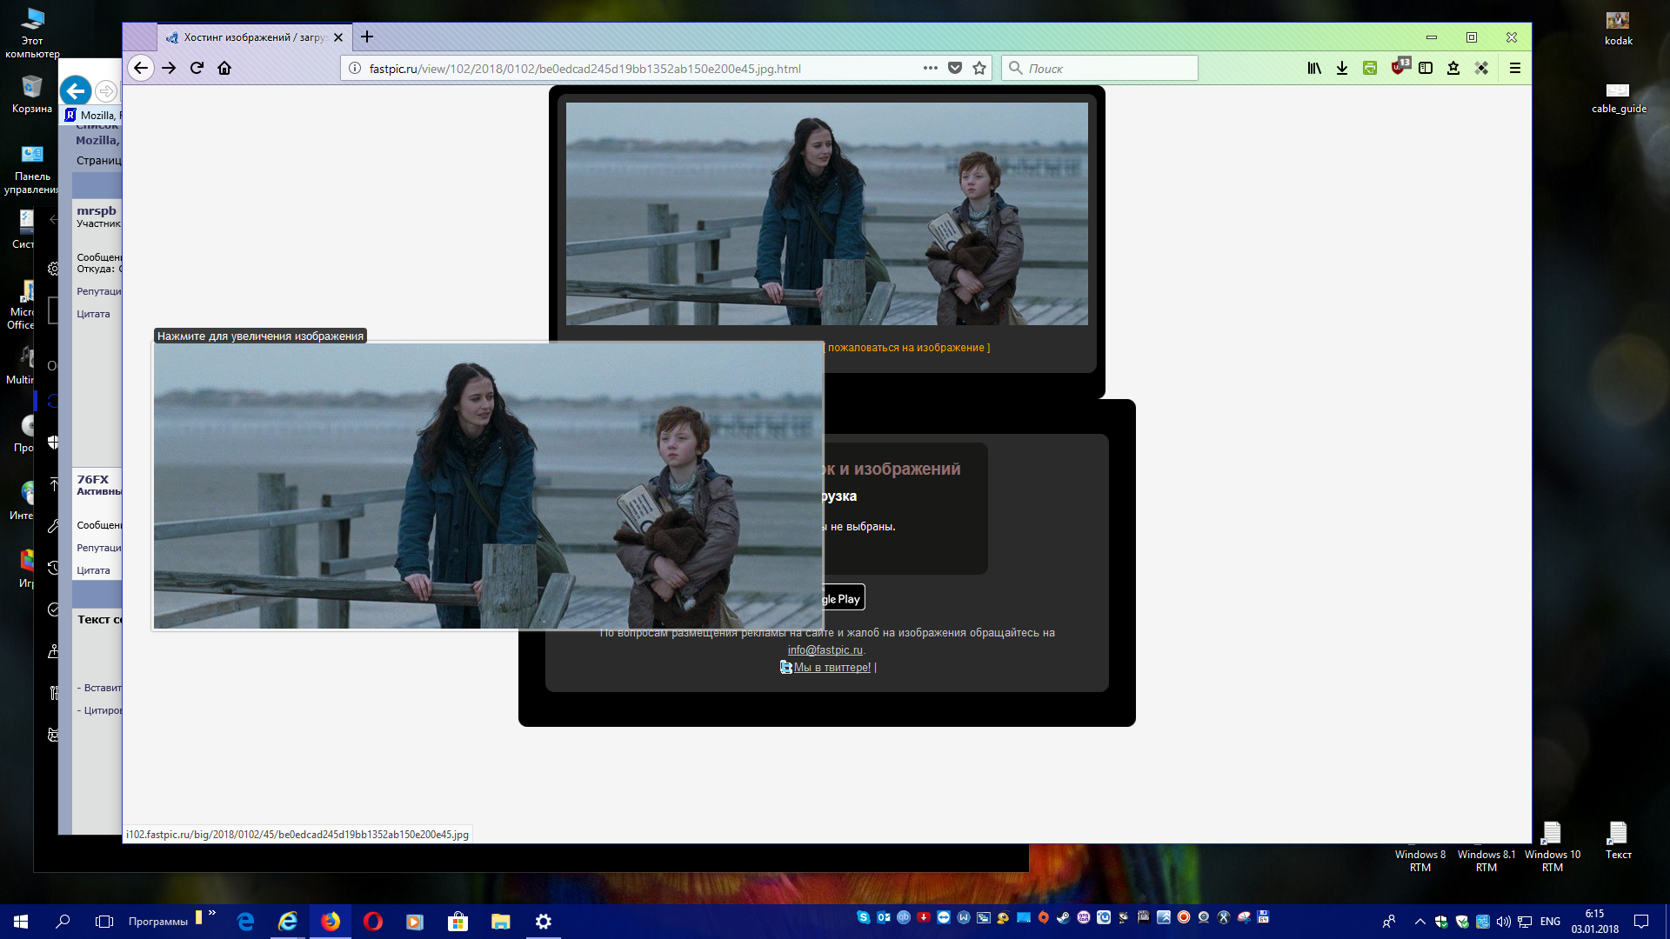1670x939 pixels.
Task: Focus the Поиск search field
Action: (1099, 69)
